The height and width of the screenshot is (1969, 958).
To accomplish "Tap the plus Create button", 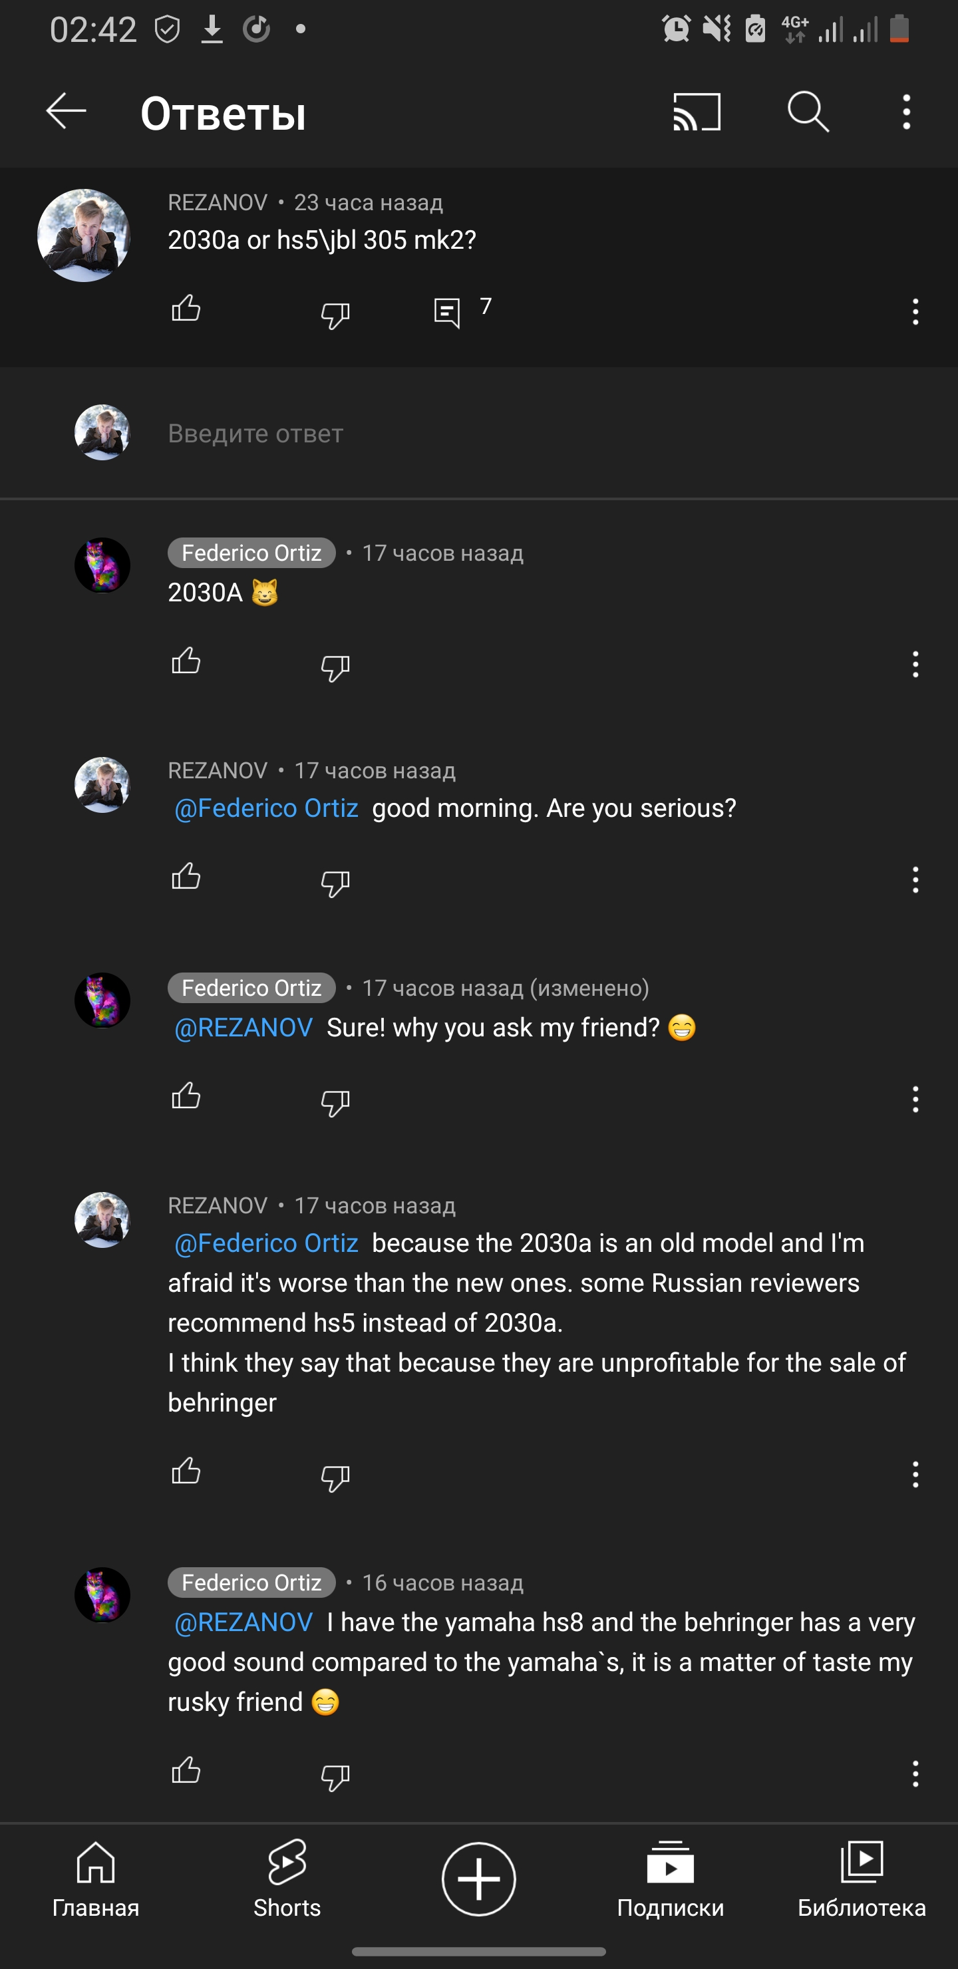I will [x=478, y=1879].
